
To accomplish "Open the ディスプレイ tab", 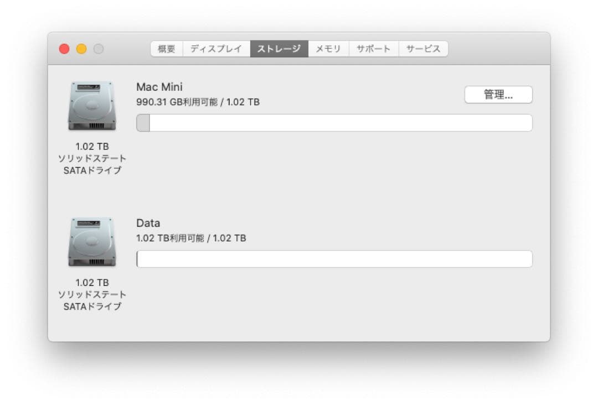I will [215, 48].
